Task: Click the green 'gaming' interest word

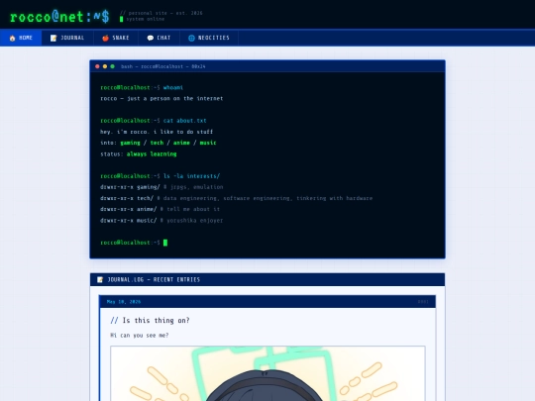Action: (130, 143)
